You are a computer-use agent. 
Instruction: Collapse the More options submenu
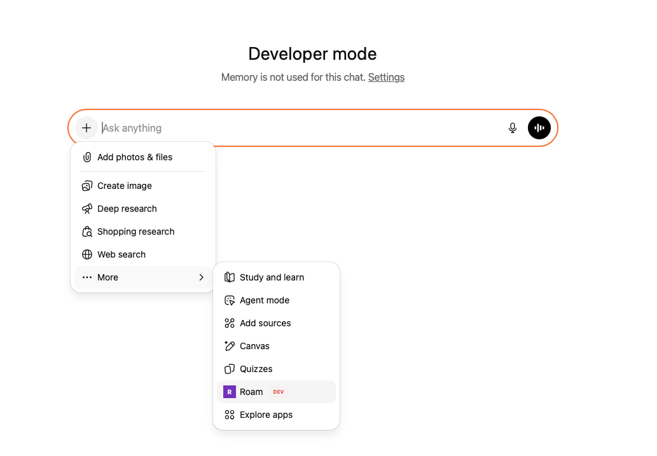[201, 277]
